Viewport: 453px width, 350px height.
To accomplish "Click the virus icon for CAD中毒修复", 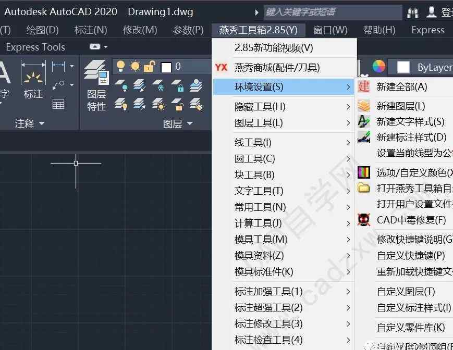I will tap(364, 220).
